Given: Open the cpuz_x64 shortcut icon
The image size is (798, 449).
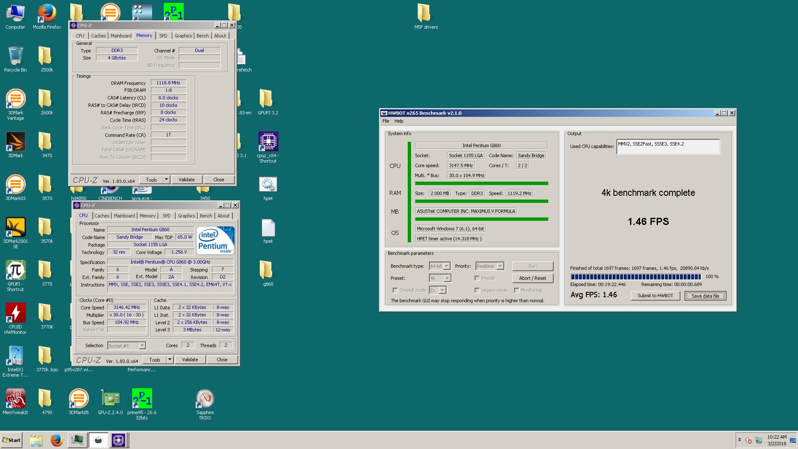Looking at the screenshot, I should 268,147.
